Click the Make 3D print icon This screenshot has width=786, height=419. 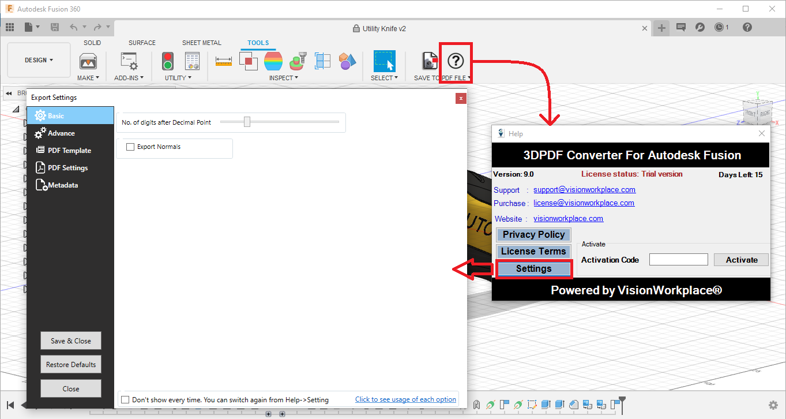88,61
